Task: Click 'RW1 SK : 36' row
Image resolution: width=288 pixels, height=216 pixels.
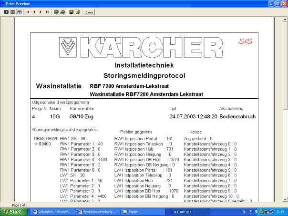Action: click(73, 139)
